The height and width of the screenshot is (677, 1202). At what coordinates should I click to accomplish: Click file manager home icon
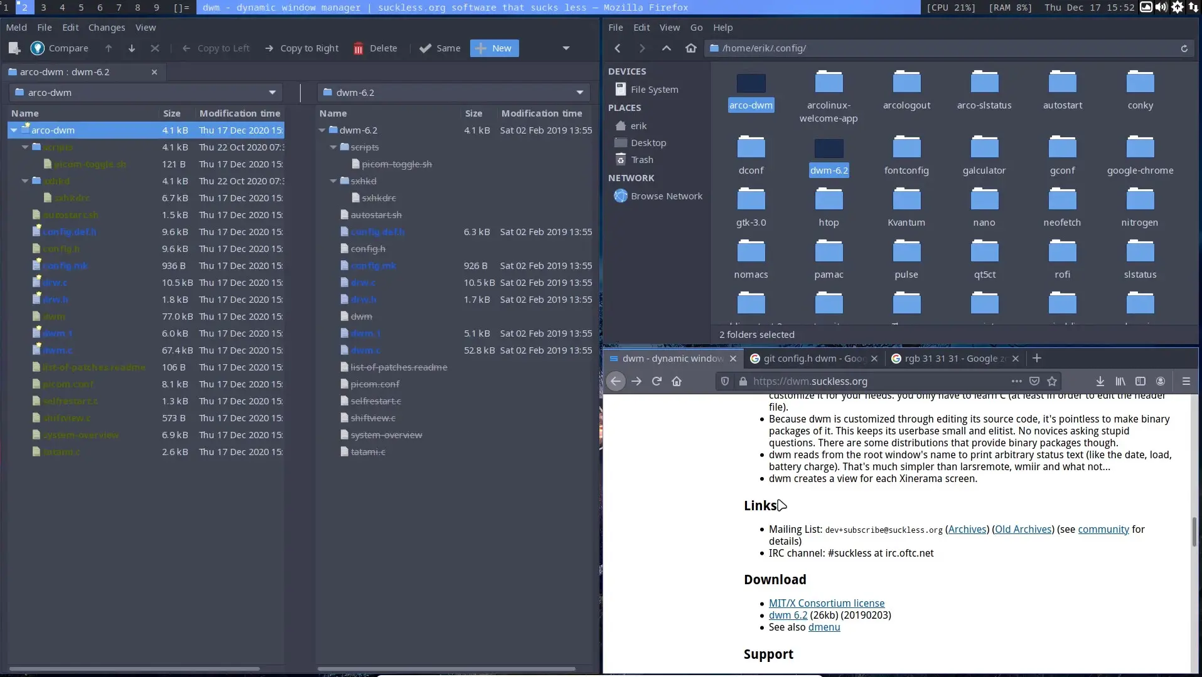click(x=691, y=48)
